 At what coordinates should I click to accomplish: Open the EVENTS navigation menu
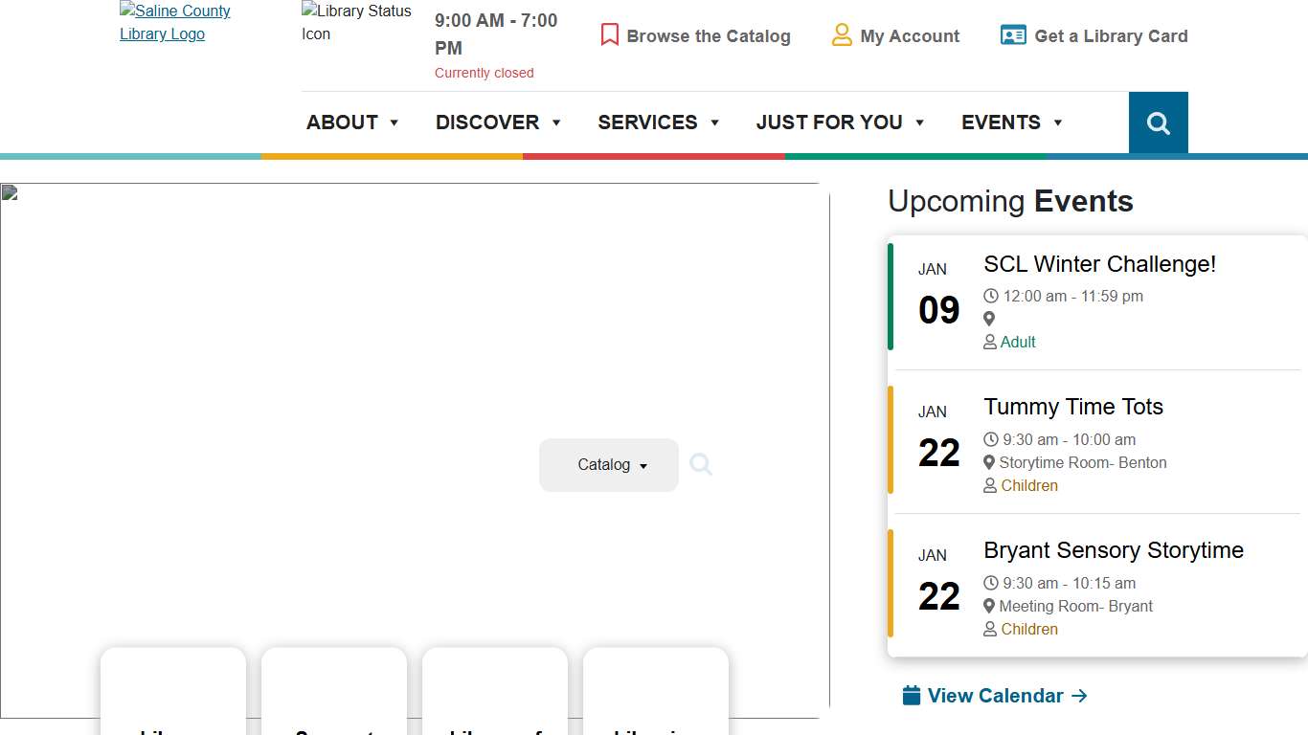click(1012, 122)
